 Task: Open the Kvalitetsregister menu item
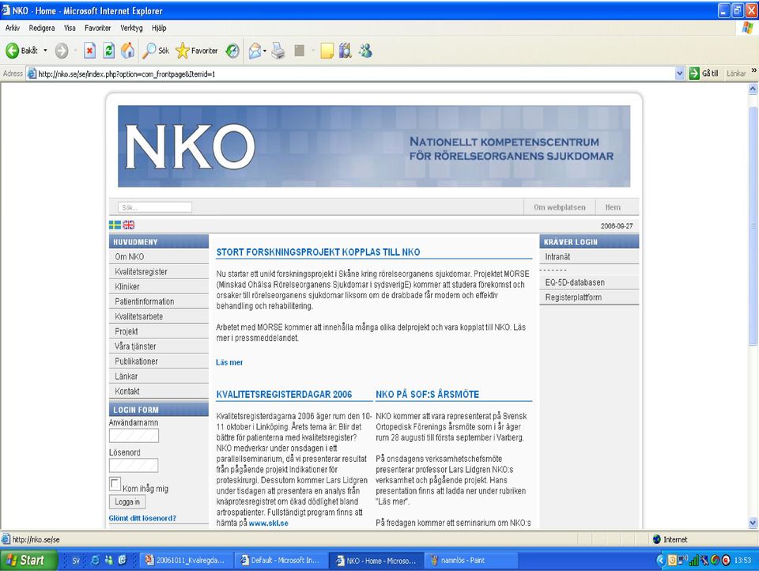tap(159, 272)
